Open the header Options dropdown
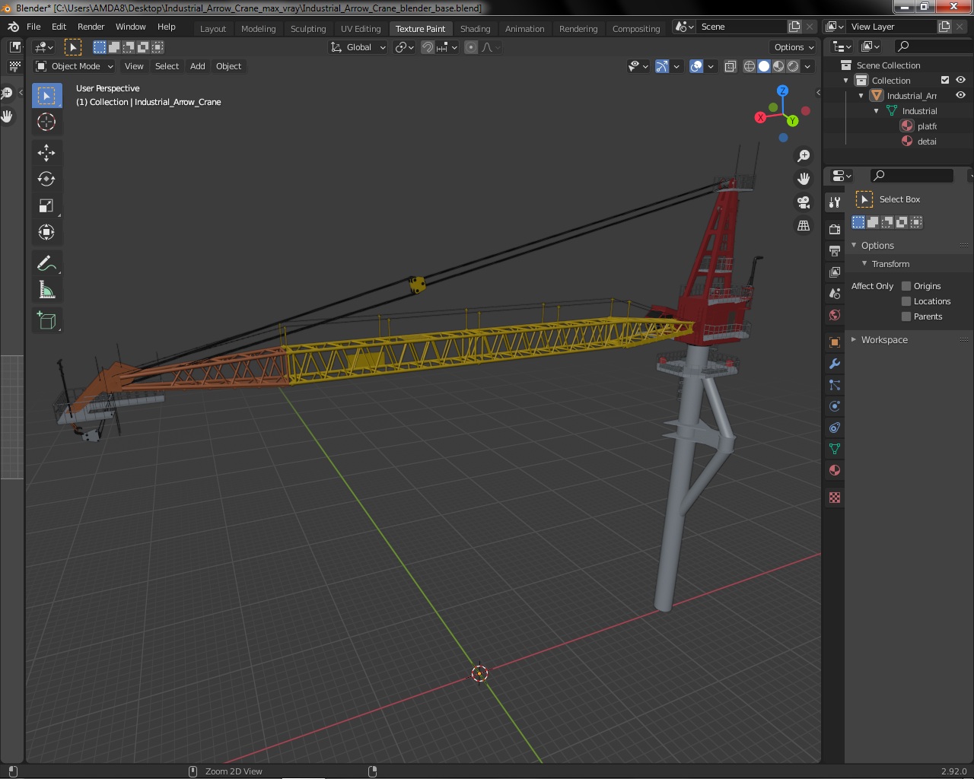The width and height of the screenshot is (974, 779). tap(794, 47)
